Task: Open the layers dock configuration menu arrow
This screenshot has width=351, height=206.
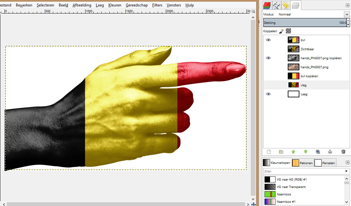Action: click(x=347, y=5)
